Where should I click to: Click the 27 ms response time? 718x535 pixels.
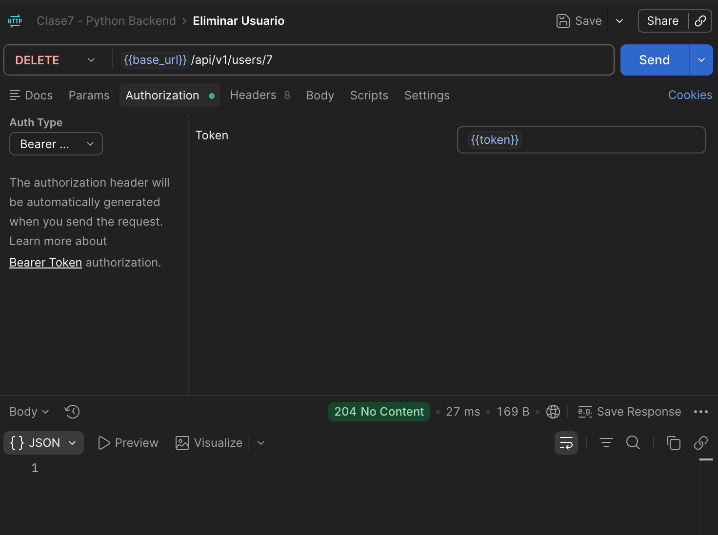click(463, 412)
